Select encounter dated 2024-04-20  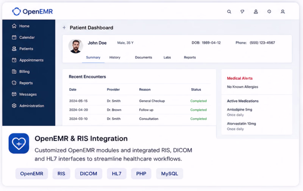coord(78,110)
